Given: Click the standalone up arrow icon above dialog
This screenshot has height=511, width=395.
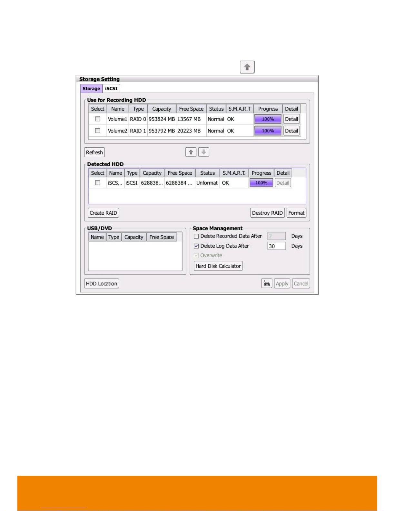Looking at the screenshot, I should pyautogui.click(x=247, y=67).
